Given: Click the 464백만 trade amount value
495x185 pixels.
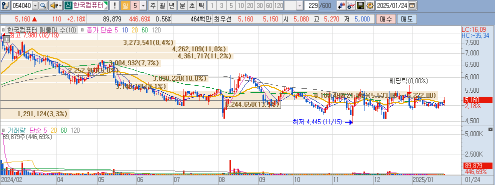Looking at the screenshot, I should point(201,19).
